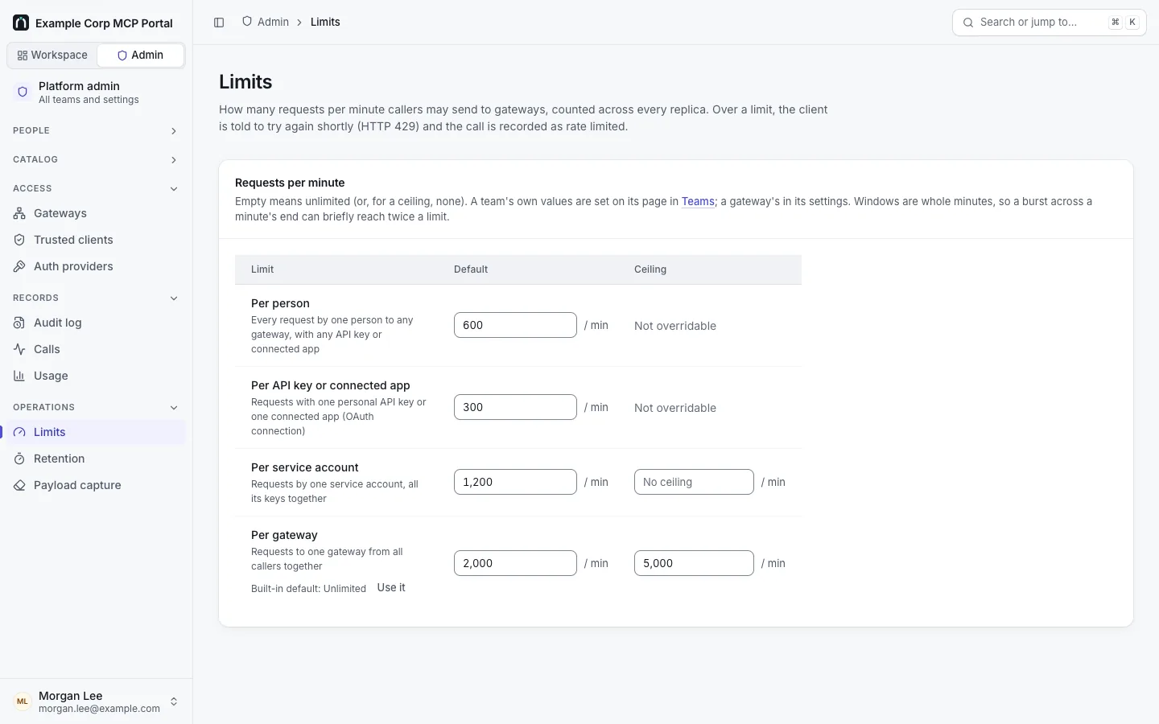Click the Usage bar chart icon

point(19,376)
